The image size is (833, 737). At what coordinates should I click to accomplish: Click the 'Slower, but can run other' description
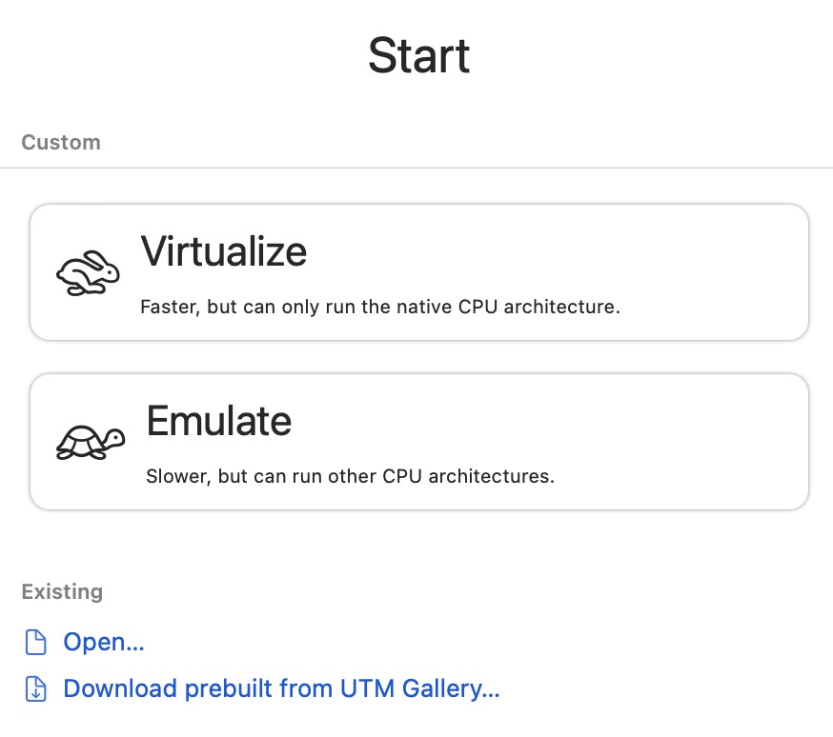tap(350, 476)
